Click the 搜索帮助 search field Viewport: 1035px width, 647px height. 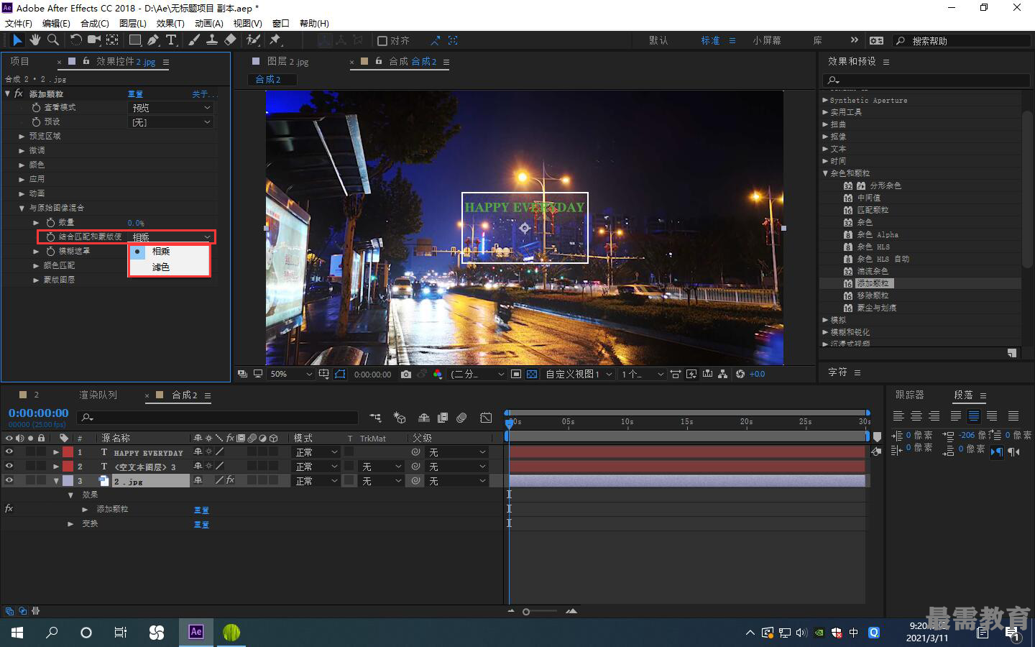962,41
